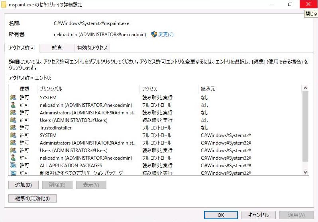Screen dimensions: 318x222
Task: Click the フル コントロール cell of the TrustedInstaller row
Action: coord(157,128)
